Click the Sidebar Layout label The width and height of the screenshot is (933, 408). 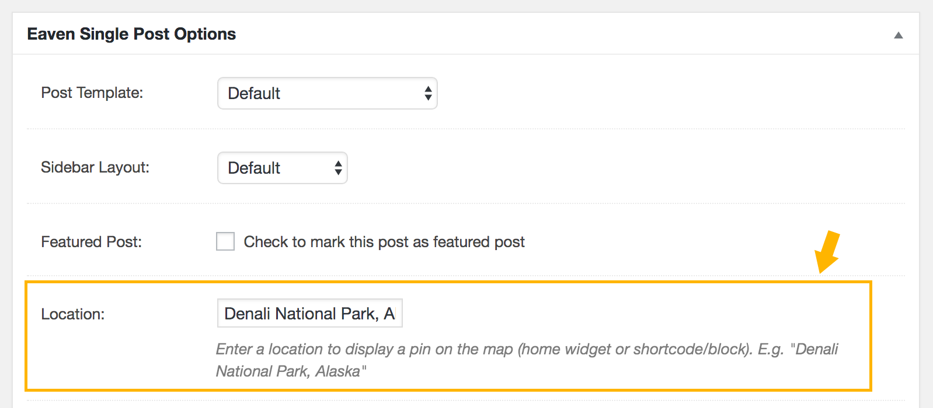pos(95,167)
